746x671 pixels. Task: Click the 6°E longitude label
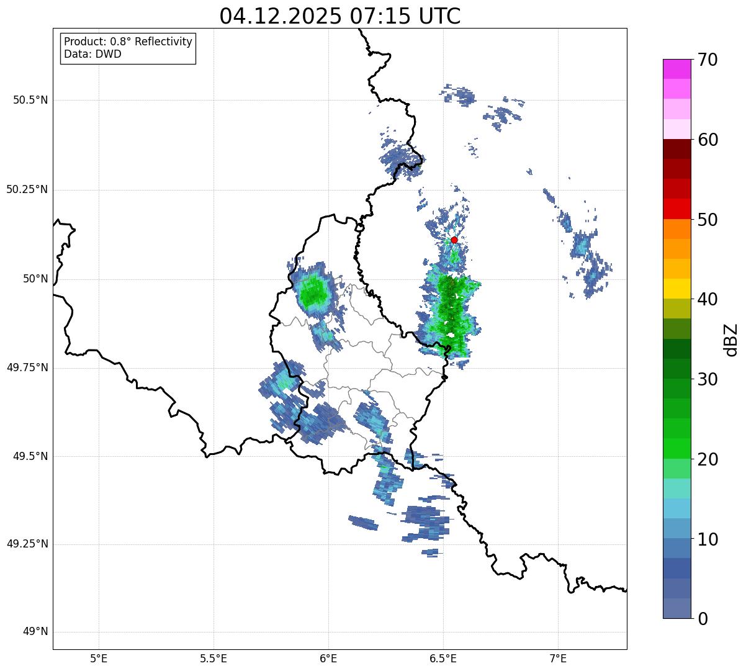point(328,658)
